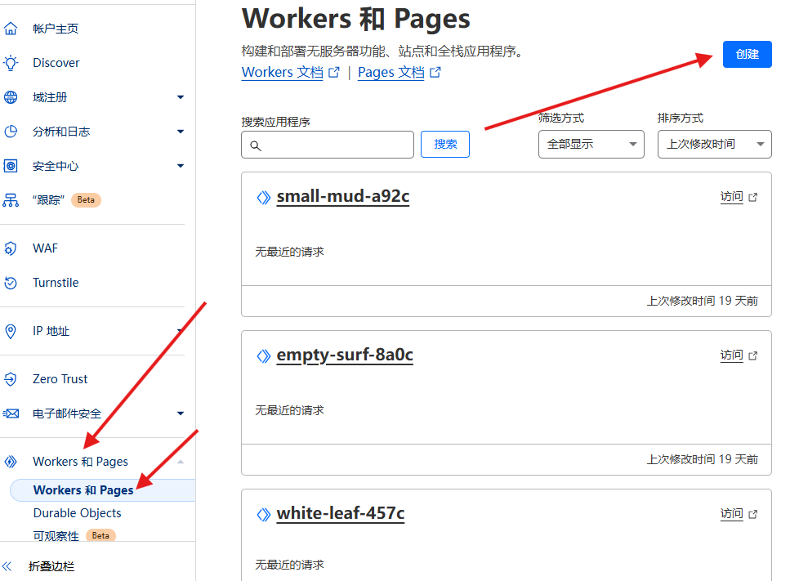
Task: Open 可观察性 Beta sub-item
Action: point(74,536)
